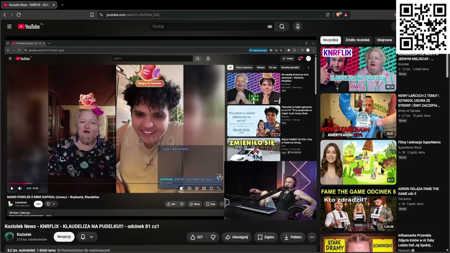
Task: View site information beside the URL
Action: point(101,15)
